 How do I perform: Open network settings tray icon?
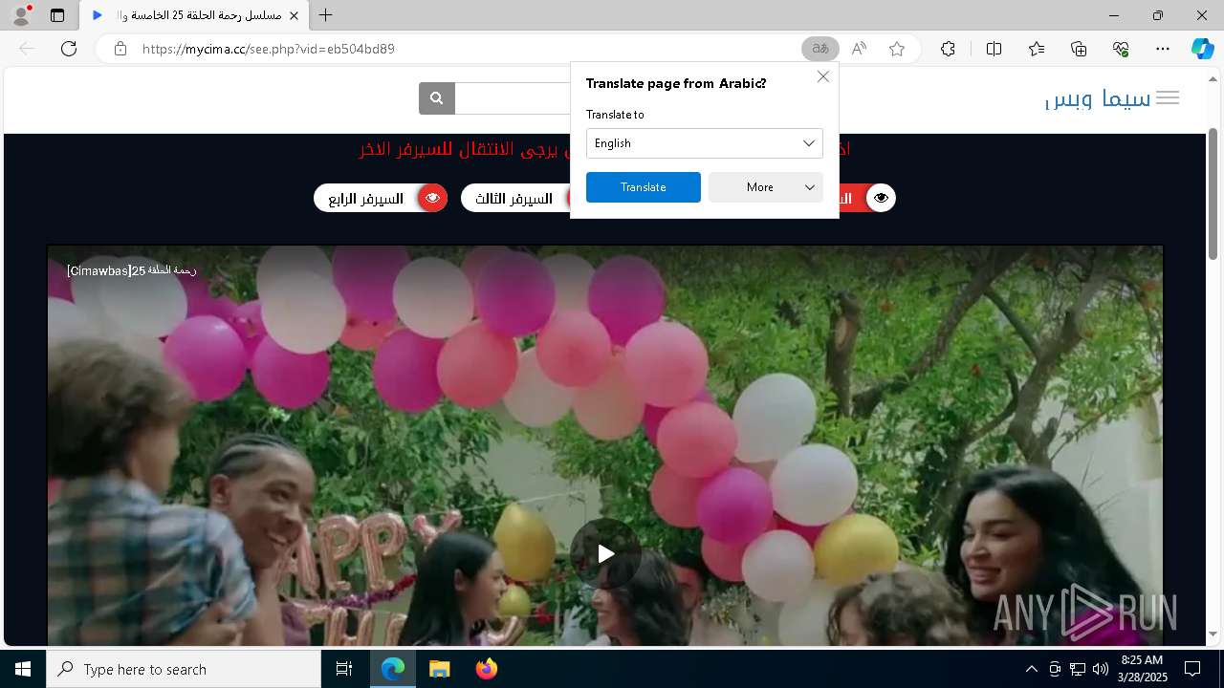[1078, 669]
